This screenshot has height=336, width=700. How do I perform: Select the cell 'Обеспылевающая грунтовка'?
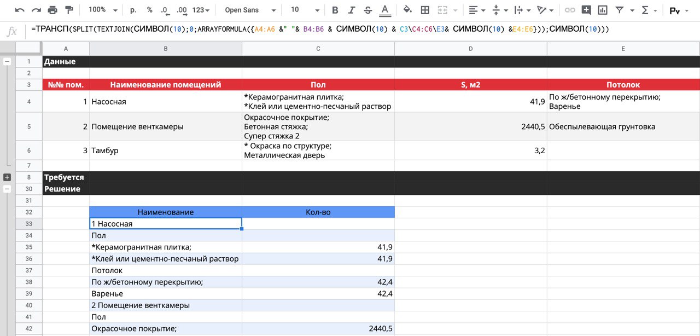click(x=623, y=126)
